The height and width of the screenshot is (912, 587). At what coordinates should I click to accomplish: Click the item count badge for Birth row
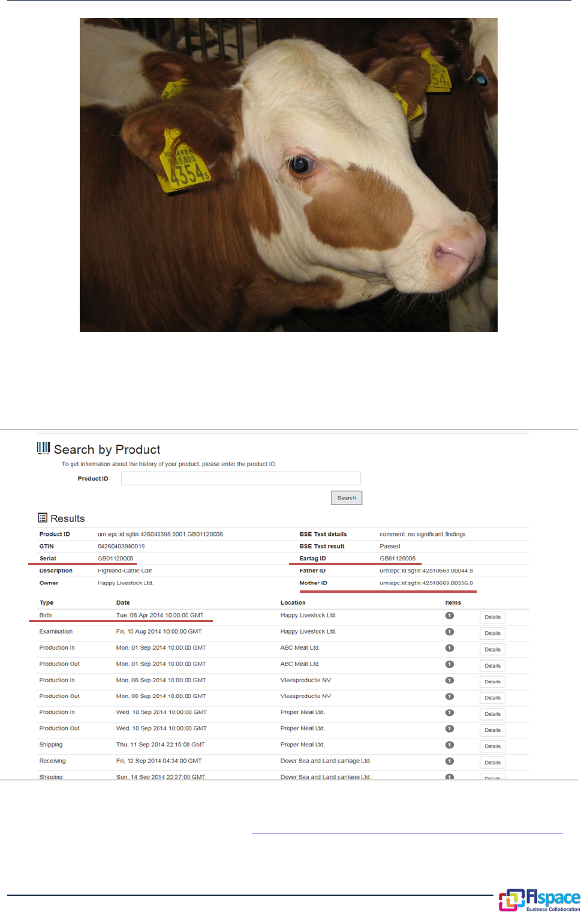[x=450, y=616]
